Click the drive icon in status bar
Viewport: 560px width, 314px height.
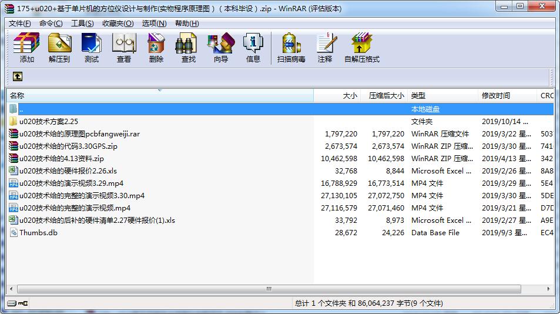pyautogui.click(x=12, y=303)
